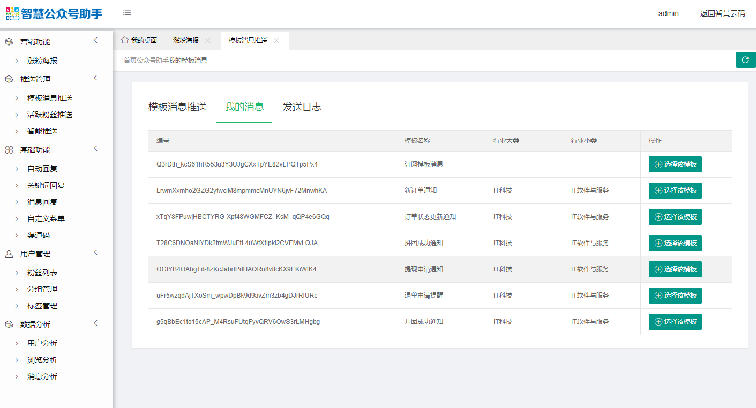This screenshot has width=756, height=408.
Task: Select the 新订单通知 template button
Action: [675, 191]
